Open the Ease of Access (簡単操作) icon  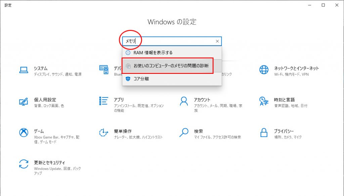click(x=103, y=133)
